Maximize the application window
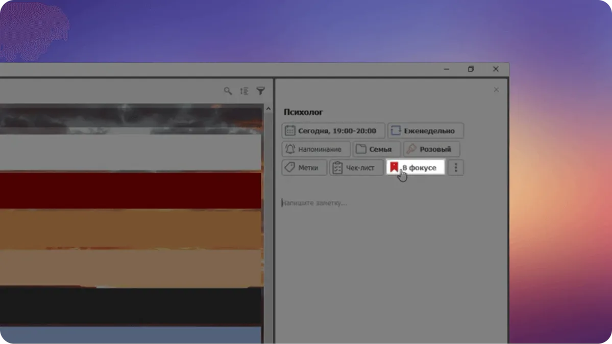The image size is (612, 344). coord(471,69)
